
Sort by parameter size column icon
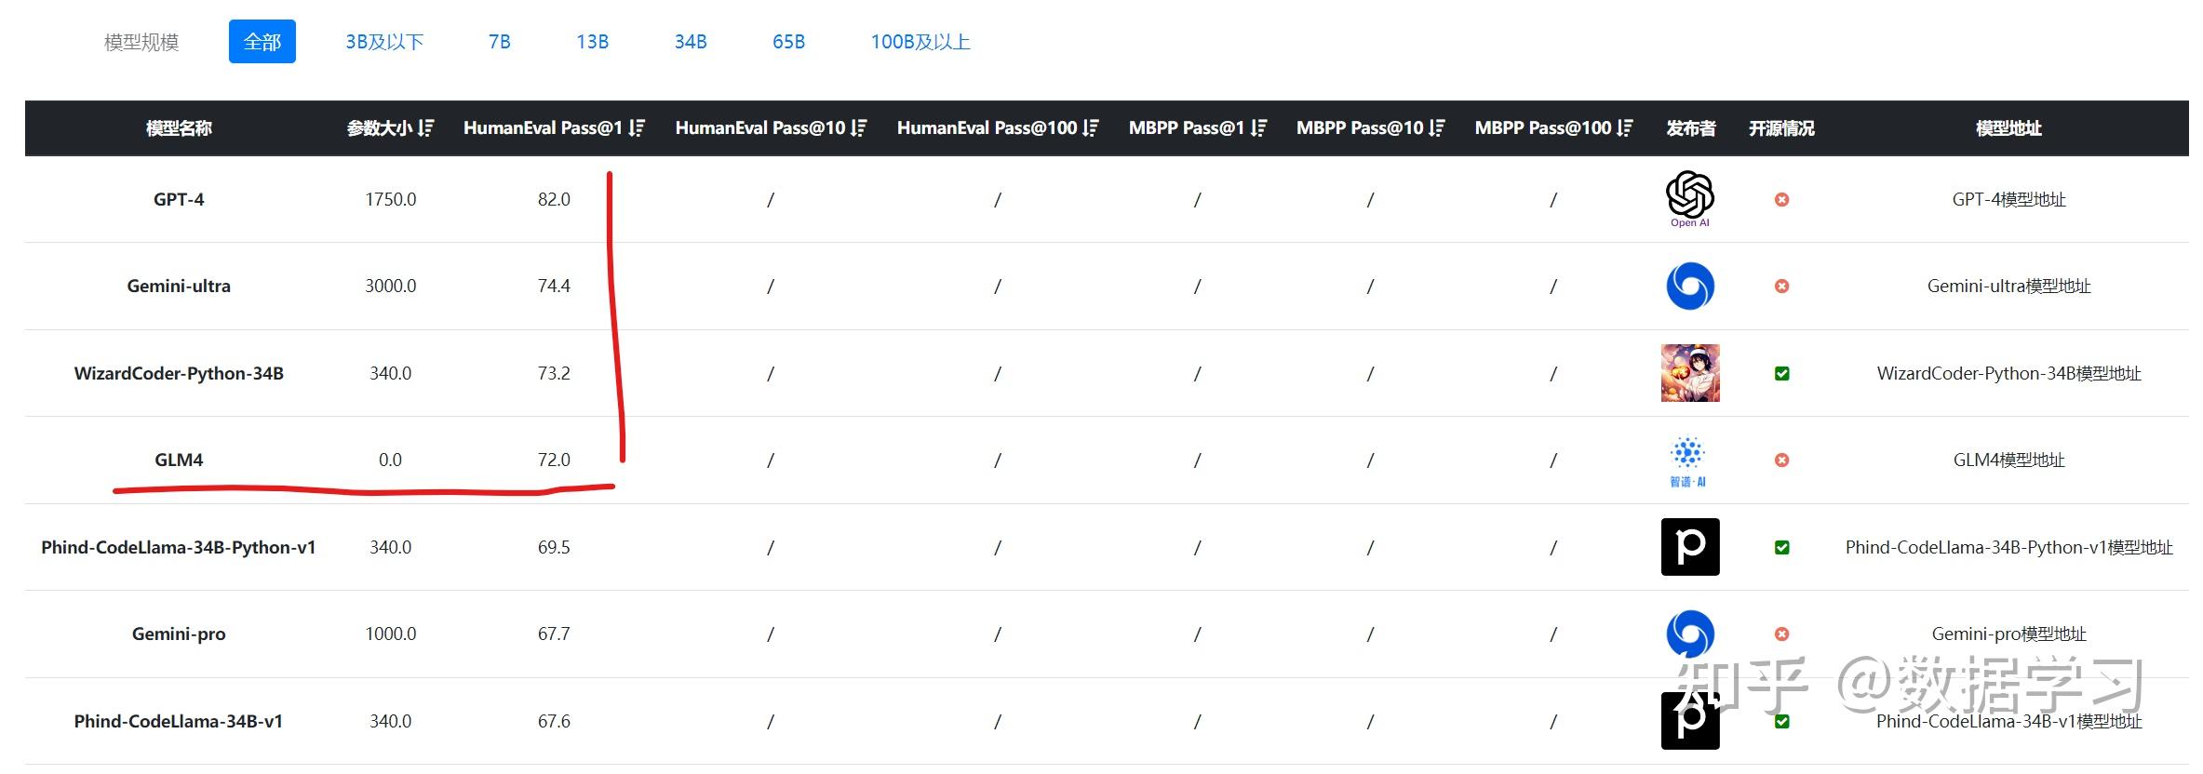click(426, 128)
